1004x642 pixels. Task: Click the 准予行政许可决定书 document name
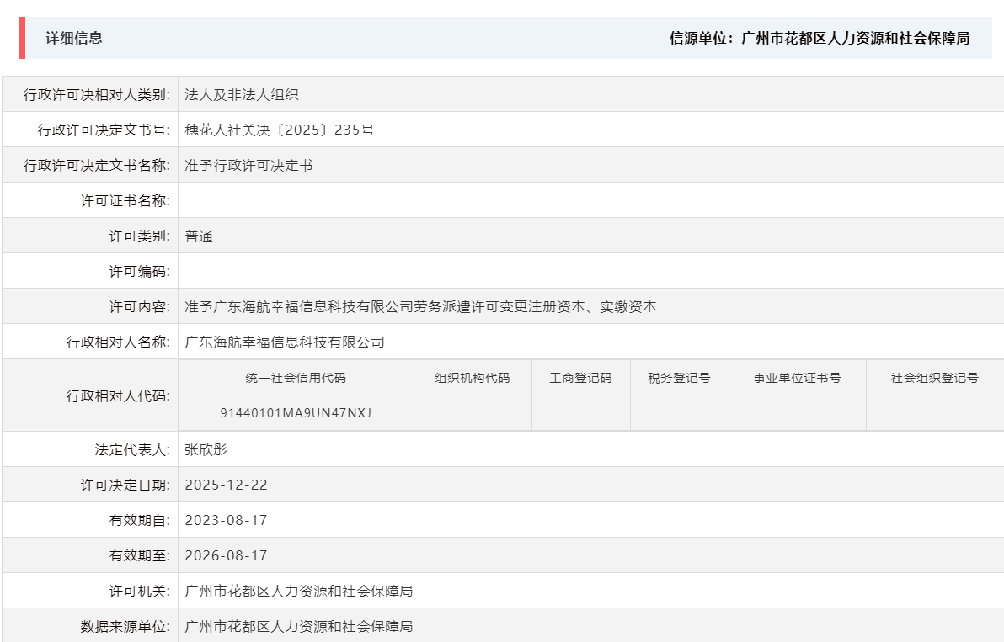[243, 164]
